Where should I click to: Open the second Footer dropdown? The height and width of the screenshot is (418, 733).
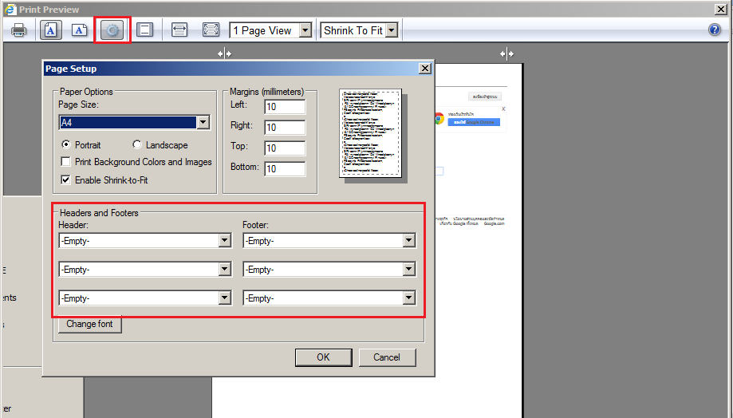coord(408,270)
